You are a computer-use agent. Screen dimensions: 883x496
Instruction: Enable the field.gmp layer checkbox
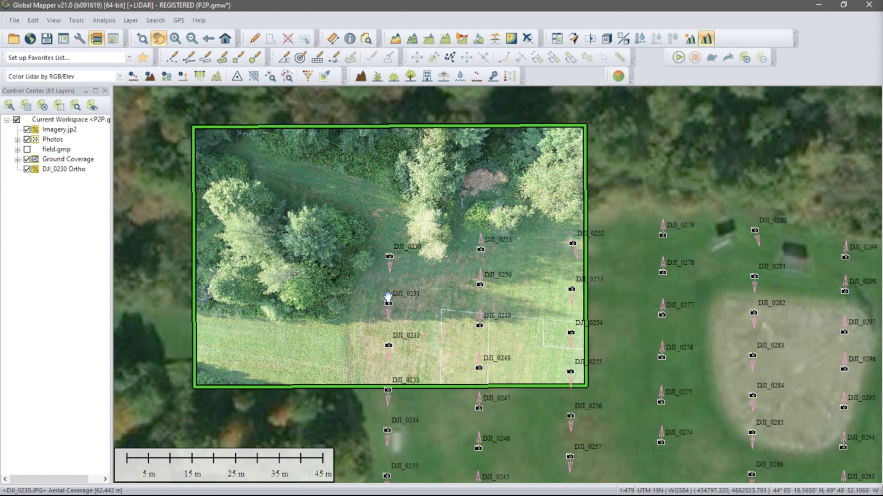click(x=27, y=149)
